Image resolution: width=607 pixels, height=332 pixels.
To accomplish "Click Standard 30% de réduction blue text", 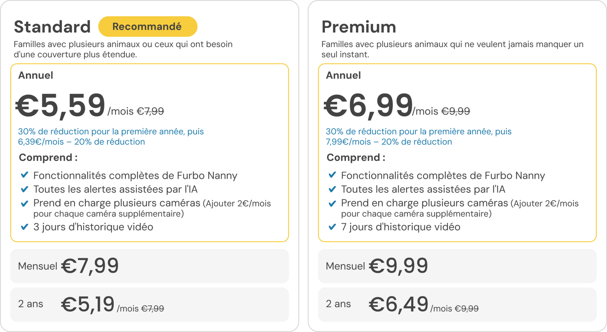I will (111, 136).
